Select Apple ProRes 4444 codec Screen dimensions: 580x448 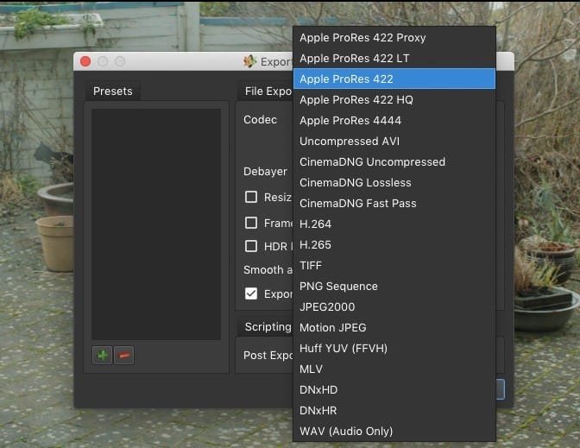point(394,120)
